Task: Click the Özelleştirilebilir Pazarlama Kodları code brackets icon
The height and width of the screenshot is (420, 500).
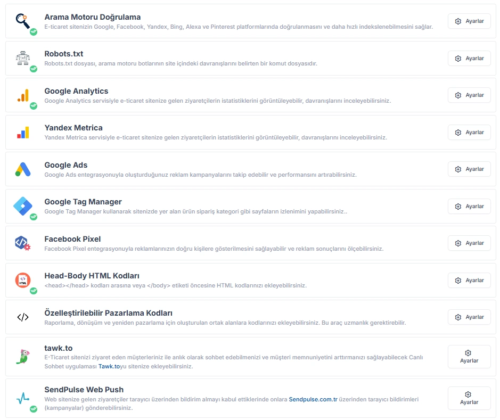Action: [x=23, y=317]
